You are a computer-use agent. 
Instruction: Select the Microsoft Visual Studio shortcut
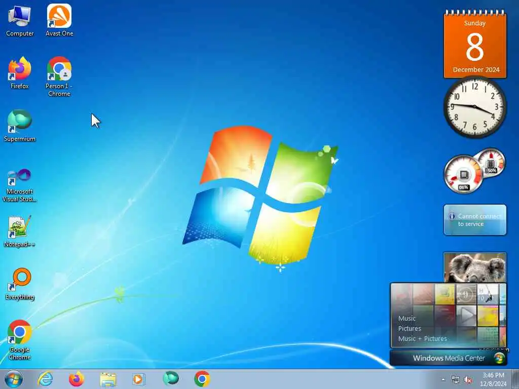pos(20,185)
